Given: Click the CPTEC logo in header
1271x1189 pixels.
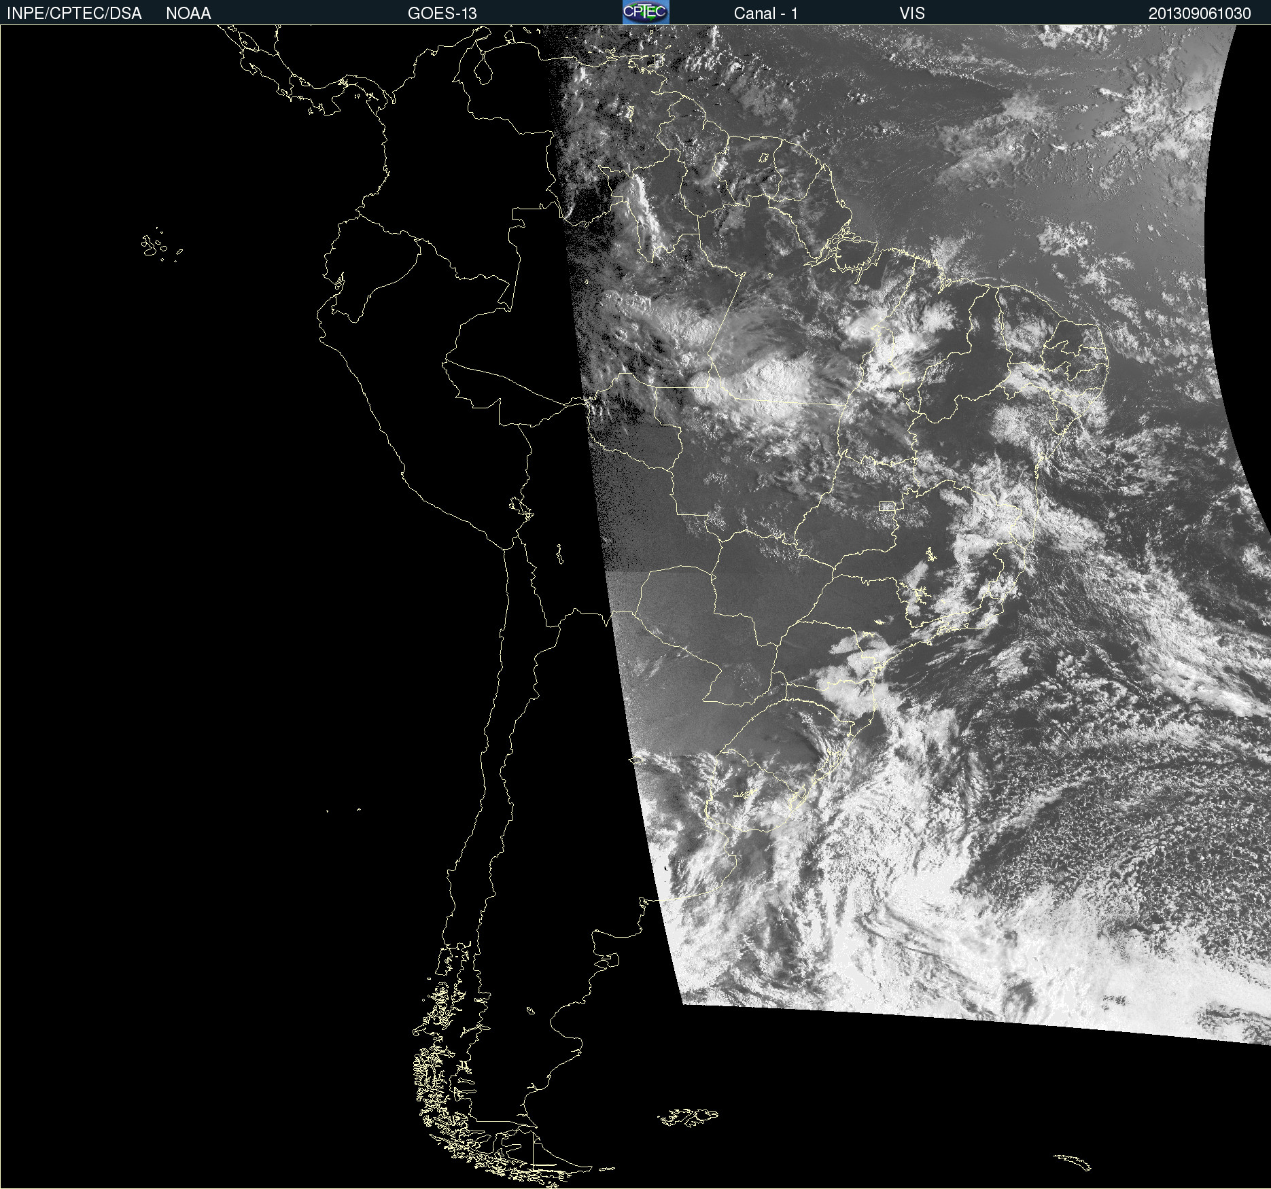Looking at the screenshot, I should [x=646, y=12].
